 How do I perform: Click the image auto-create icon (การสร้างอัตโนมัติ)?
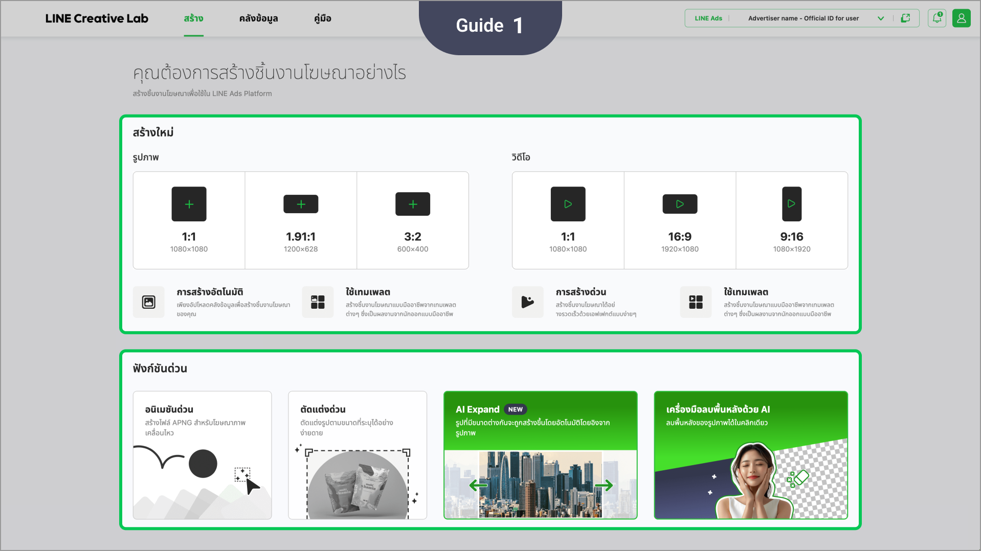click(149, 302)
